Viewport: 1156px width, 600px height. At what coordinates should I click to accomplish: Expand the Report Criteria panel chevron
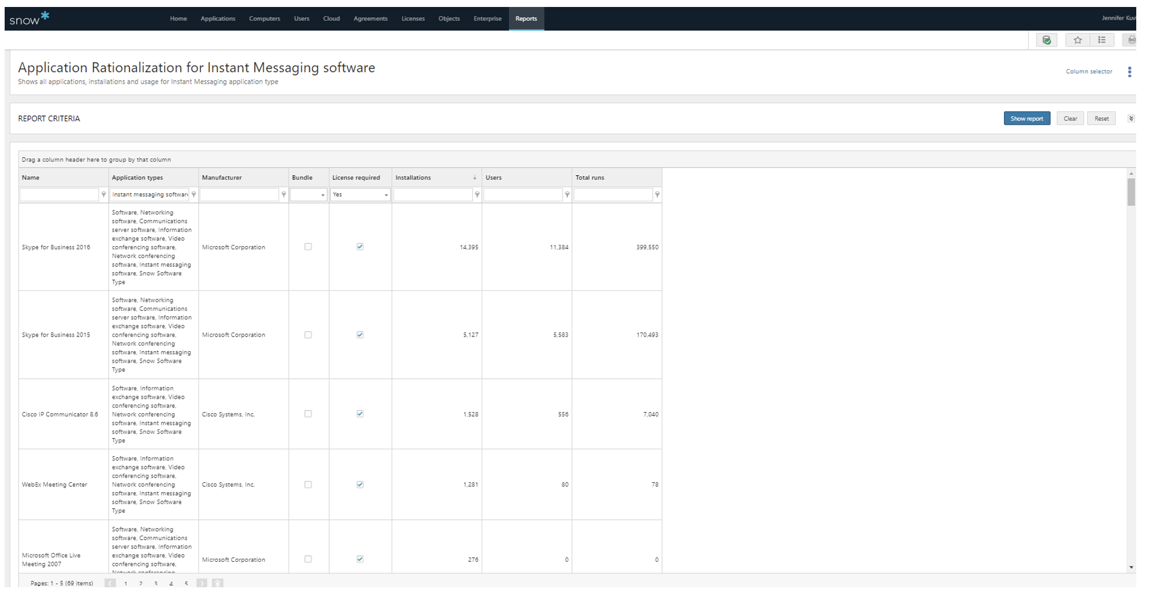coord(1130,118)
